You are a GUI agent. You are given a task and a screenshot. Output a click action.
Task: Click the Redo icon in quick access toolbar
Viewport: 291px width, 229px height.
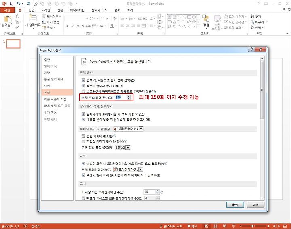(x=28, y=4)
